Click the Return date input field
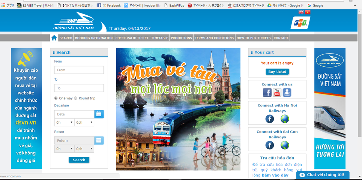The height and width of the screenshot is (180, 362). pos(74,140)
